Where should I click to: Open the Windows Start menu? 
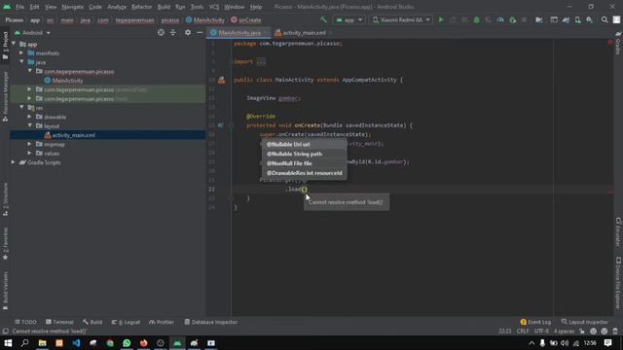coord(8,343)
